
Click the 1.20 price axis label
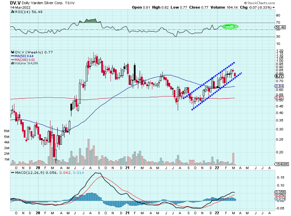(279, 51)
